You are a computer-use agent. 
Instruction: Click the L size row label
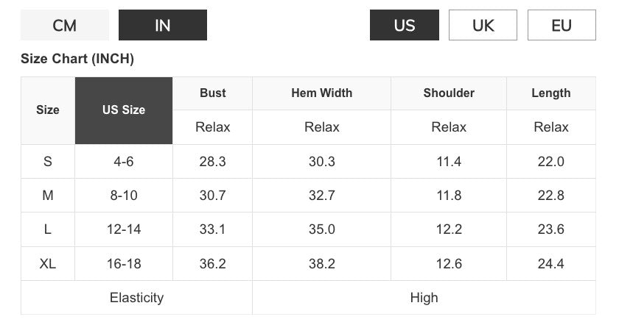(48, 229)
